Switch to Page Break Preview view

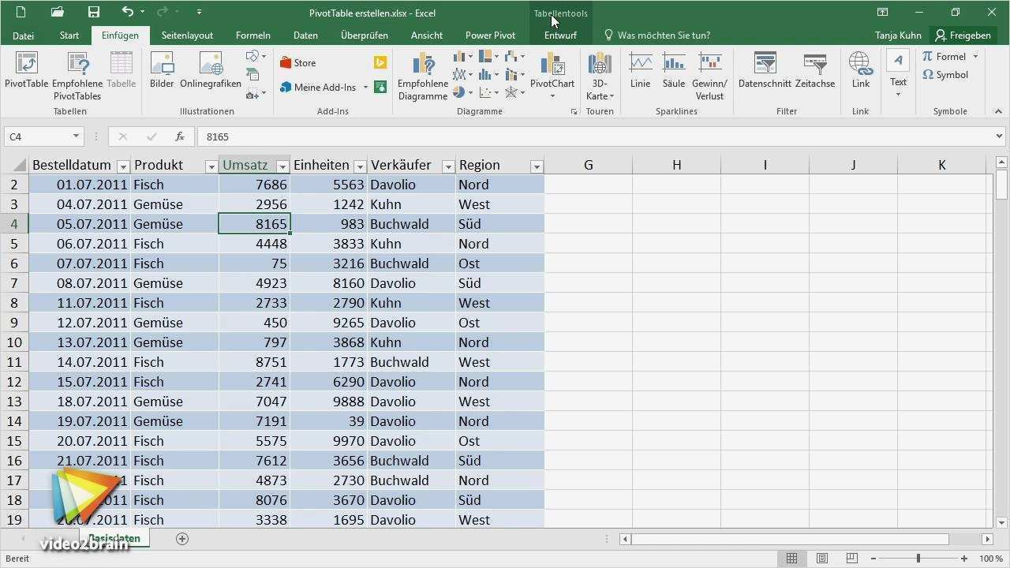(x=851, y=559)
